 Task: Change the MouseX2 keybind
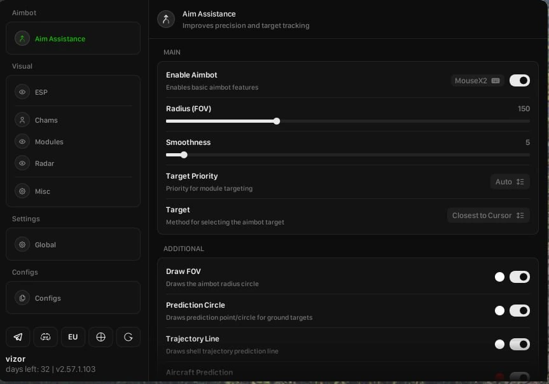click(x=477, y=81)
